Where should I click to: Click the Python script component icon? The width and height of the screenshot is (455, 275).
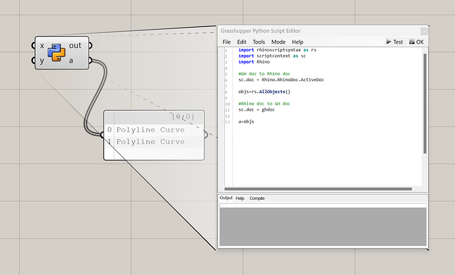click(57, 53)
